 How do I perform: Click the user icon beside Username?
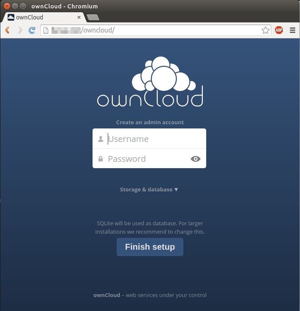101,139
